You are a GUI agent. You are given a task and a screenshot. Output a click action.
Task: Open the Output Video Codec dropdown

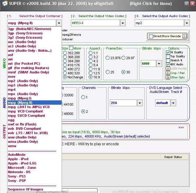tap(123, 23)
